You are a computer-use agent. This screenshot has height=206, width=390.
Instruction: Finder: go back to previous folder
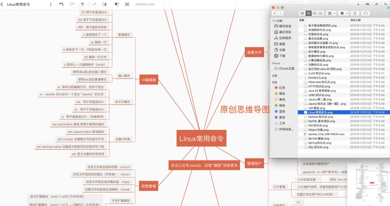tap(274, 13)
